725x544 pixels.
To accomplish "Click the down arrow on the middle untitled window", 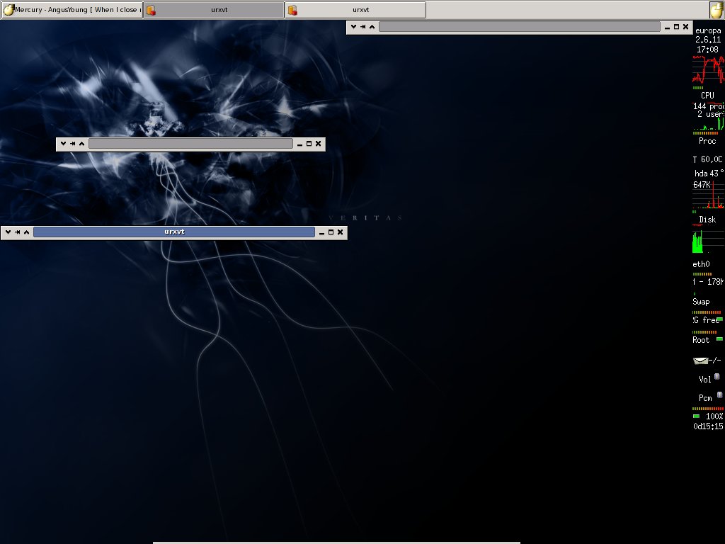I will click(63, 144).
